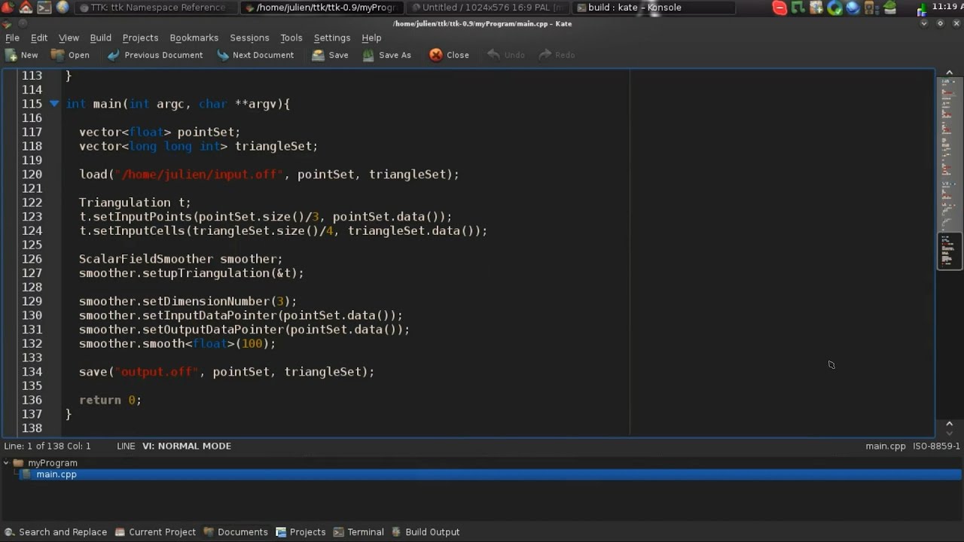Viewport: 964px width, 542px height.
Task: Open the Bookmarks menu
Action: click(x=194, y=38)
